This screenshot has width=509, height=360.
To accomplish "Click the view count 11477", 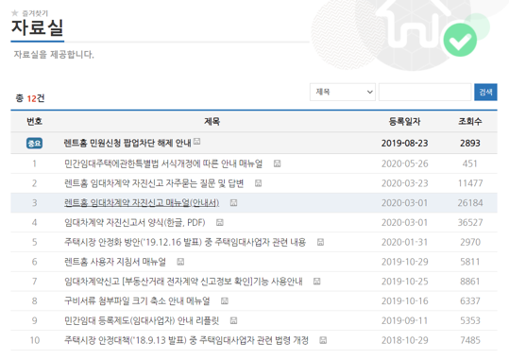I will pyautogui.click(x=470, y=183).
